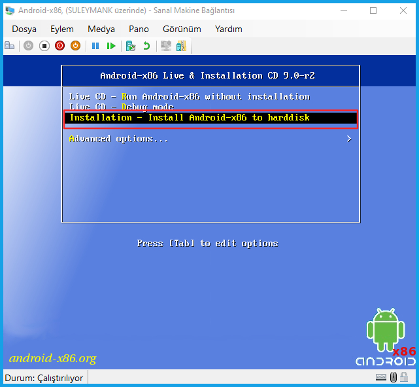Viewport: 419px width, 387px height.
Task: Click the window title bar app icon
Action: coord(10,10)
